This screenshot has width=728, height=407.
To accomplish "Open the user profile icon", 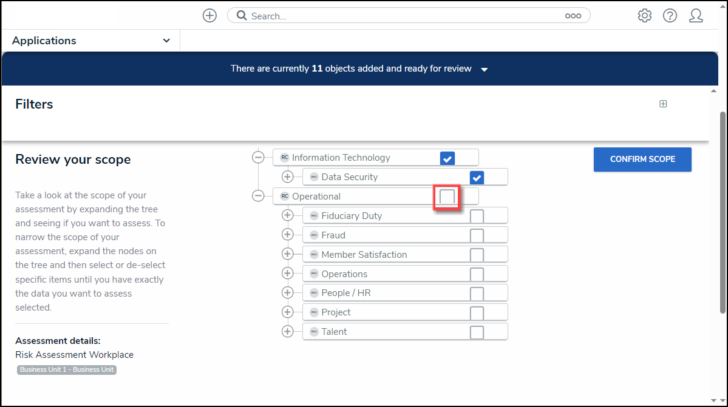I will 696,16.
